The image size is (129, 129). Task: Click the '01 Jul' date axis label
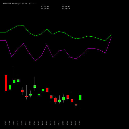(5, 123)
